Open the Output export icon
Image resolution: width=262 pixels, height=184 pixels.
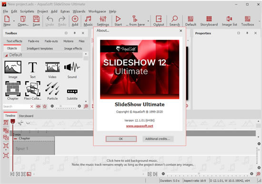click(x=159, y=21)
